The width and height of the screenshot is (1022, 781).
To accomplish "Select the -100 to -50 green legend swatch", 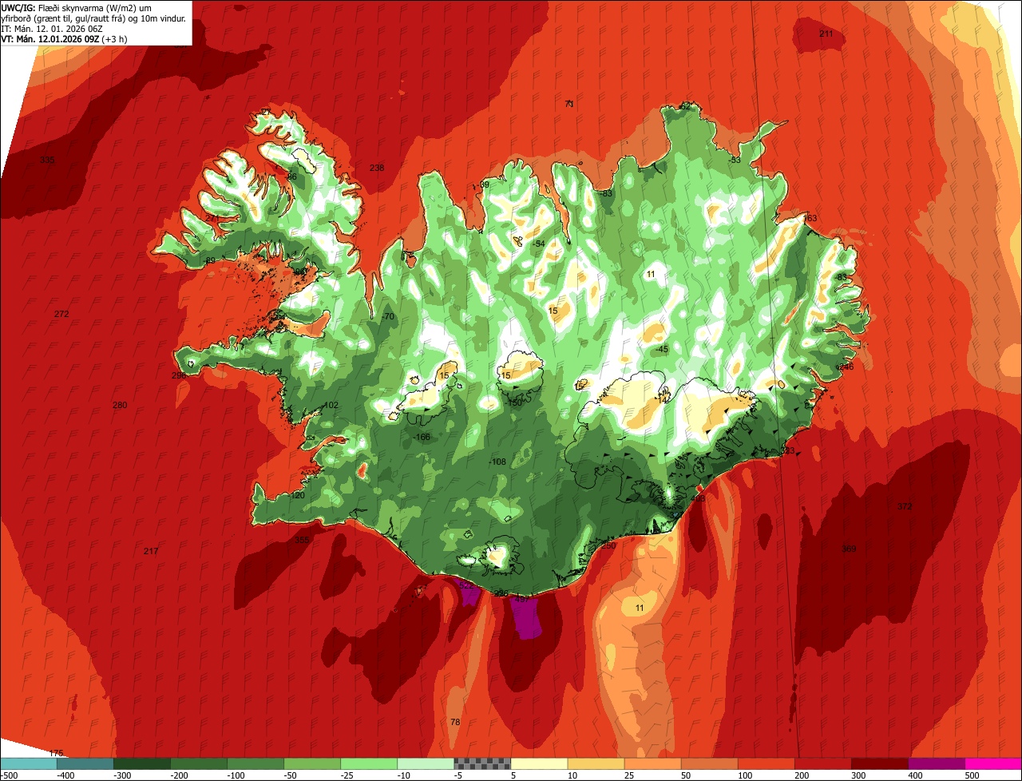I will tap(255, 763).
